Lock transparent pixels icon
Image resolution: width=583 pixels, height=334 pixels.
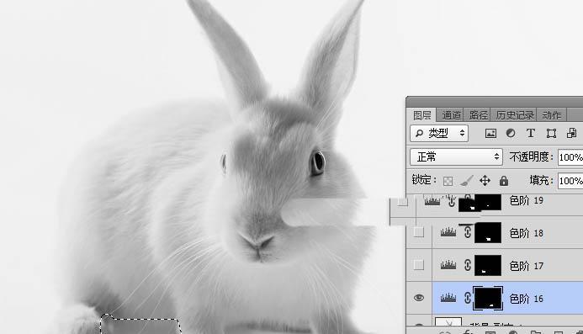click(x=448, y=181)
